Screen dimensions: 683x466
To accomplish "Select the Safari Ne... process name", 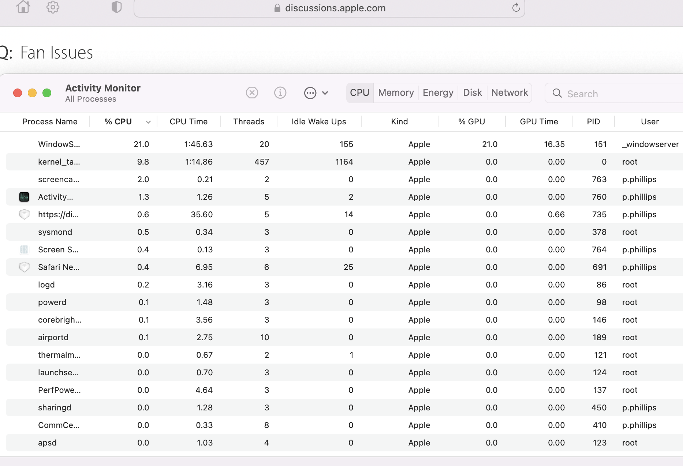I will click(59, 267).
